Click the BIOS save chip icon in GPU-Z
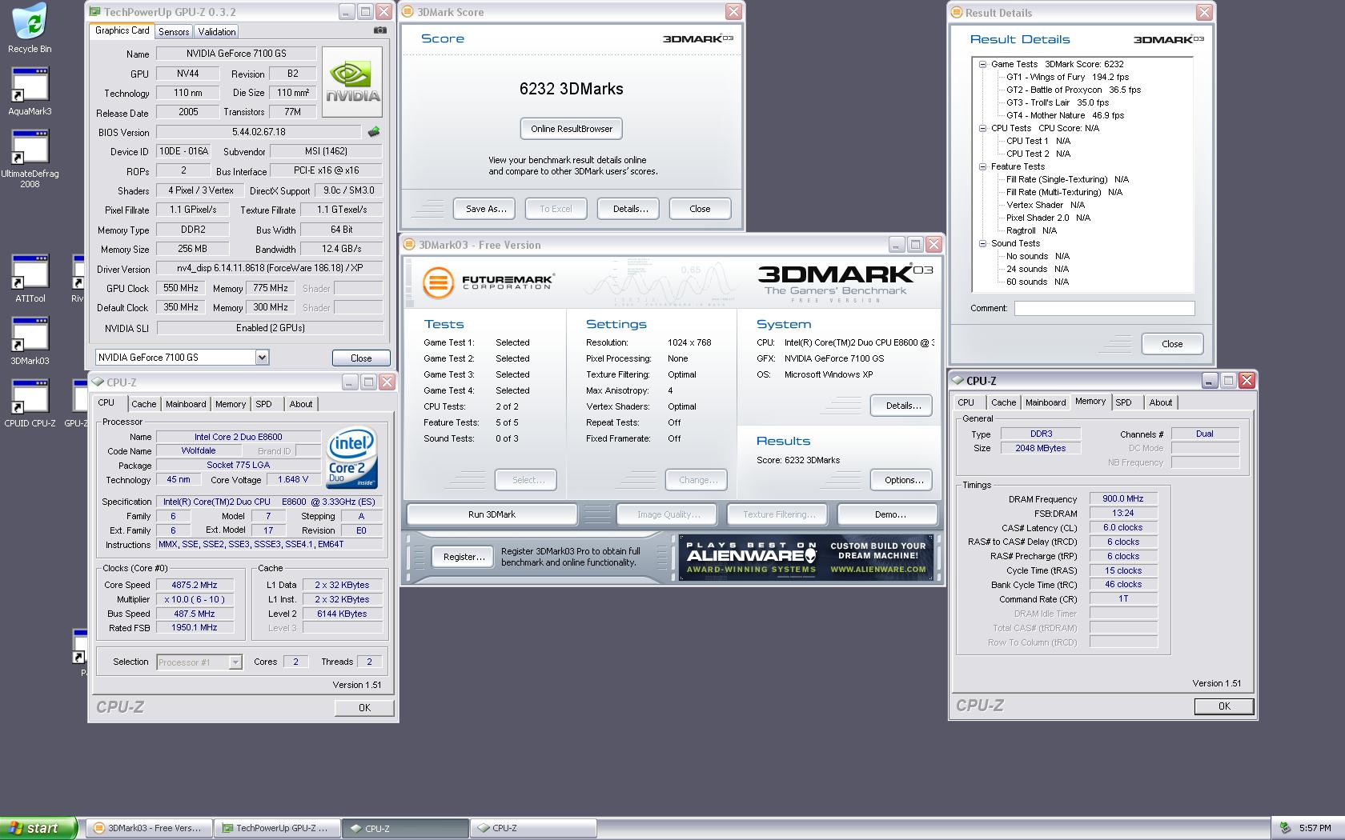 coord(373,132)
